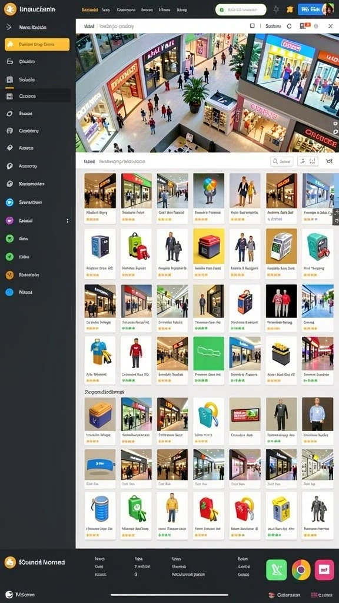The height and width of the screenshot is (603, 339).
Task: Open the location-pin style sidebar icon above the cube
Action: (10, 166)
